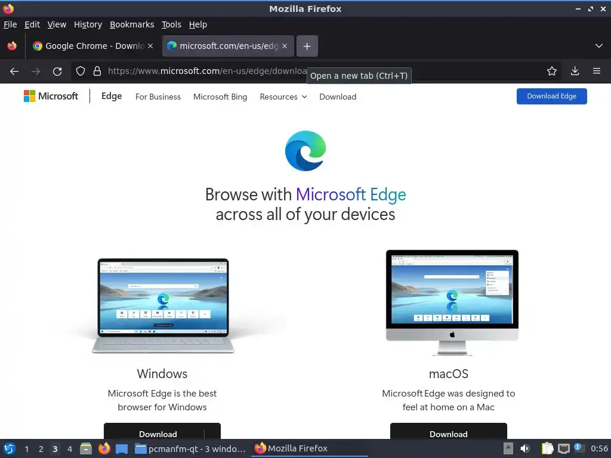The width and height of the screenshot is (611, 458).
Task: Open the network tray icon
Action: pyautogui.click(x=563, y=448)
